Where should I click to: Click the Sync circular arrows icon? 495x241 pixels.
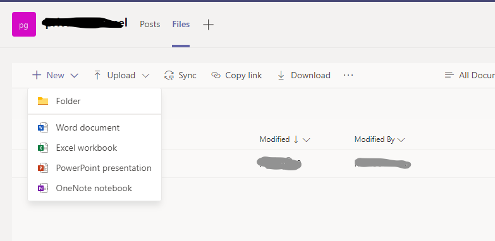pyautogui.click(x=169, y=75)
